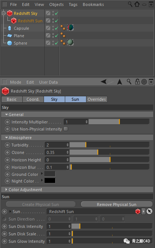Go forward with Attribute Manager right arrow
The height and width of the screenshot is (248, 155).
pyautogui.click(x=110, y=82)
